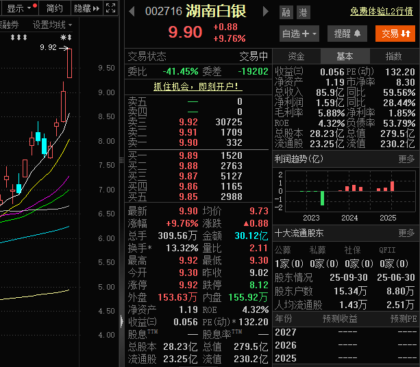Show 更多 for 十大流通股东
Image resolution: width=420 pixels, height=367 pixels.
coord(406,233)
